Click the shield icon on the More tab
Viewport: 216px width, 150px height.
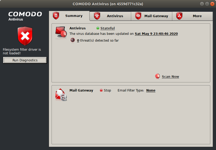point(179,16)
